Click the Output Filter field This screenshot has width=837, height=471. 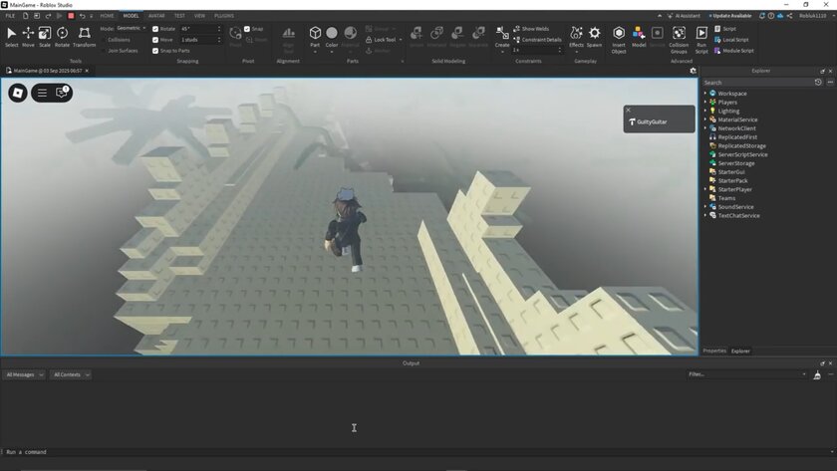pyautogui.click(x=746, y=374)
